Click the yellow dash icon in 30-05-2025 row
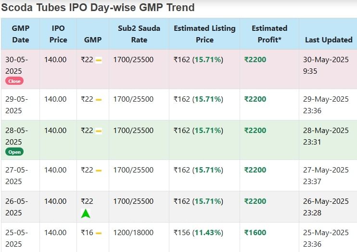The height and width of the screenshot is (252, 357). pos(99,60)
